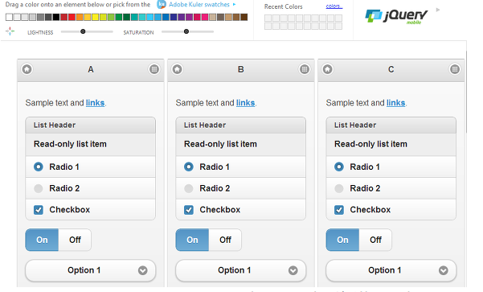Pick the bright red color swatch
This screenshot has width=483, height=292.
coord(72,17)
